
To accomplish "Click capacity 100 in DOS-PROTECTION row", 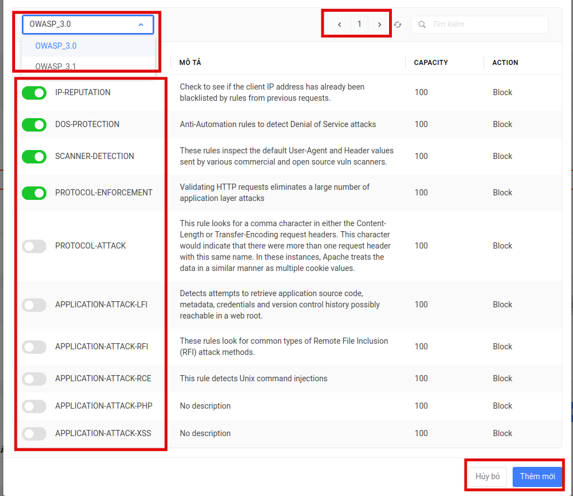I will click(x=421, y=124).
